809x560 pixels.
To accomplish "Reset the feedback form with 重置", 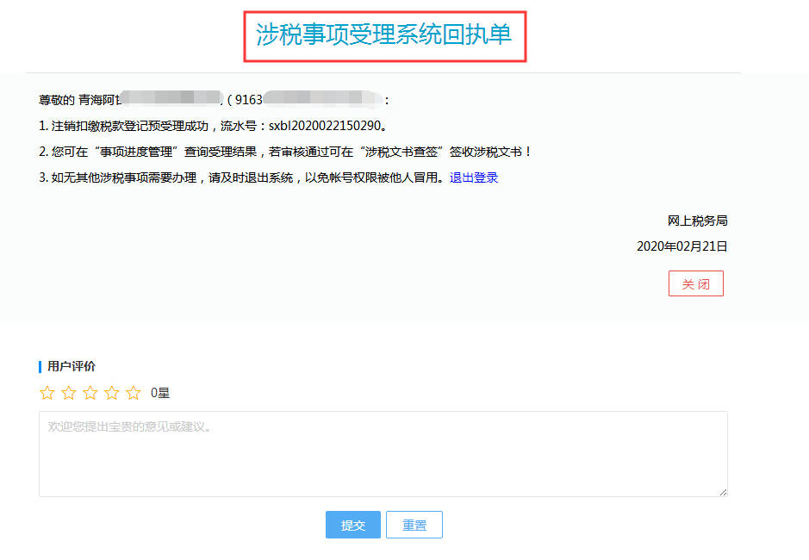I will click(414, 524).
